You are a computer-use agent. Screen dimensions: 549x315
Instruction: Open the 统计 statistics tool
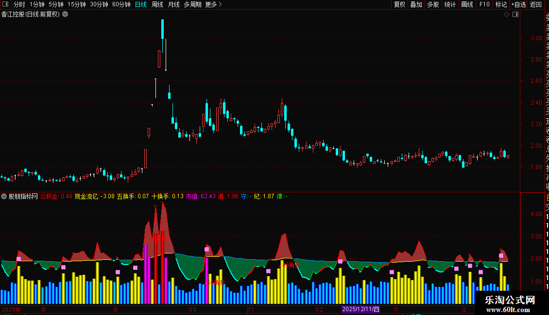tap(449, 4)
